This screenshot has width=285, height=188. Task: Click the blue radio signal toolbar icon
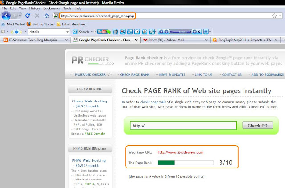(16, 32)
